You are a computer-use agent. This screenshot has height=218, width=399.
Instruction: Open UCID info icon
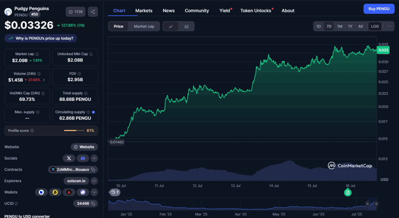[16, 203]
